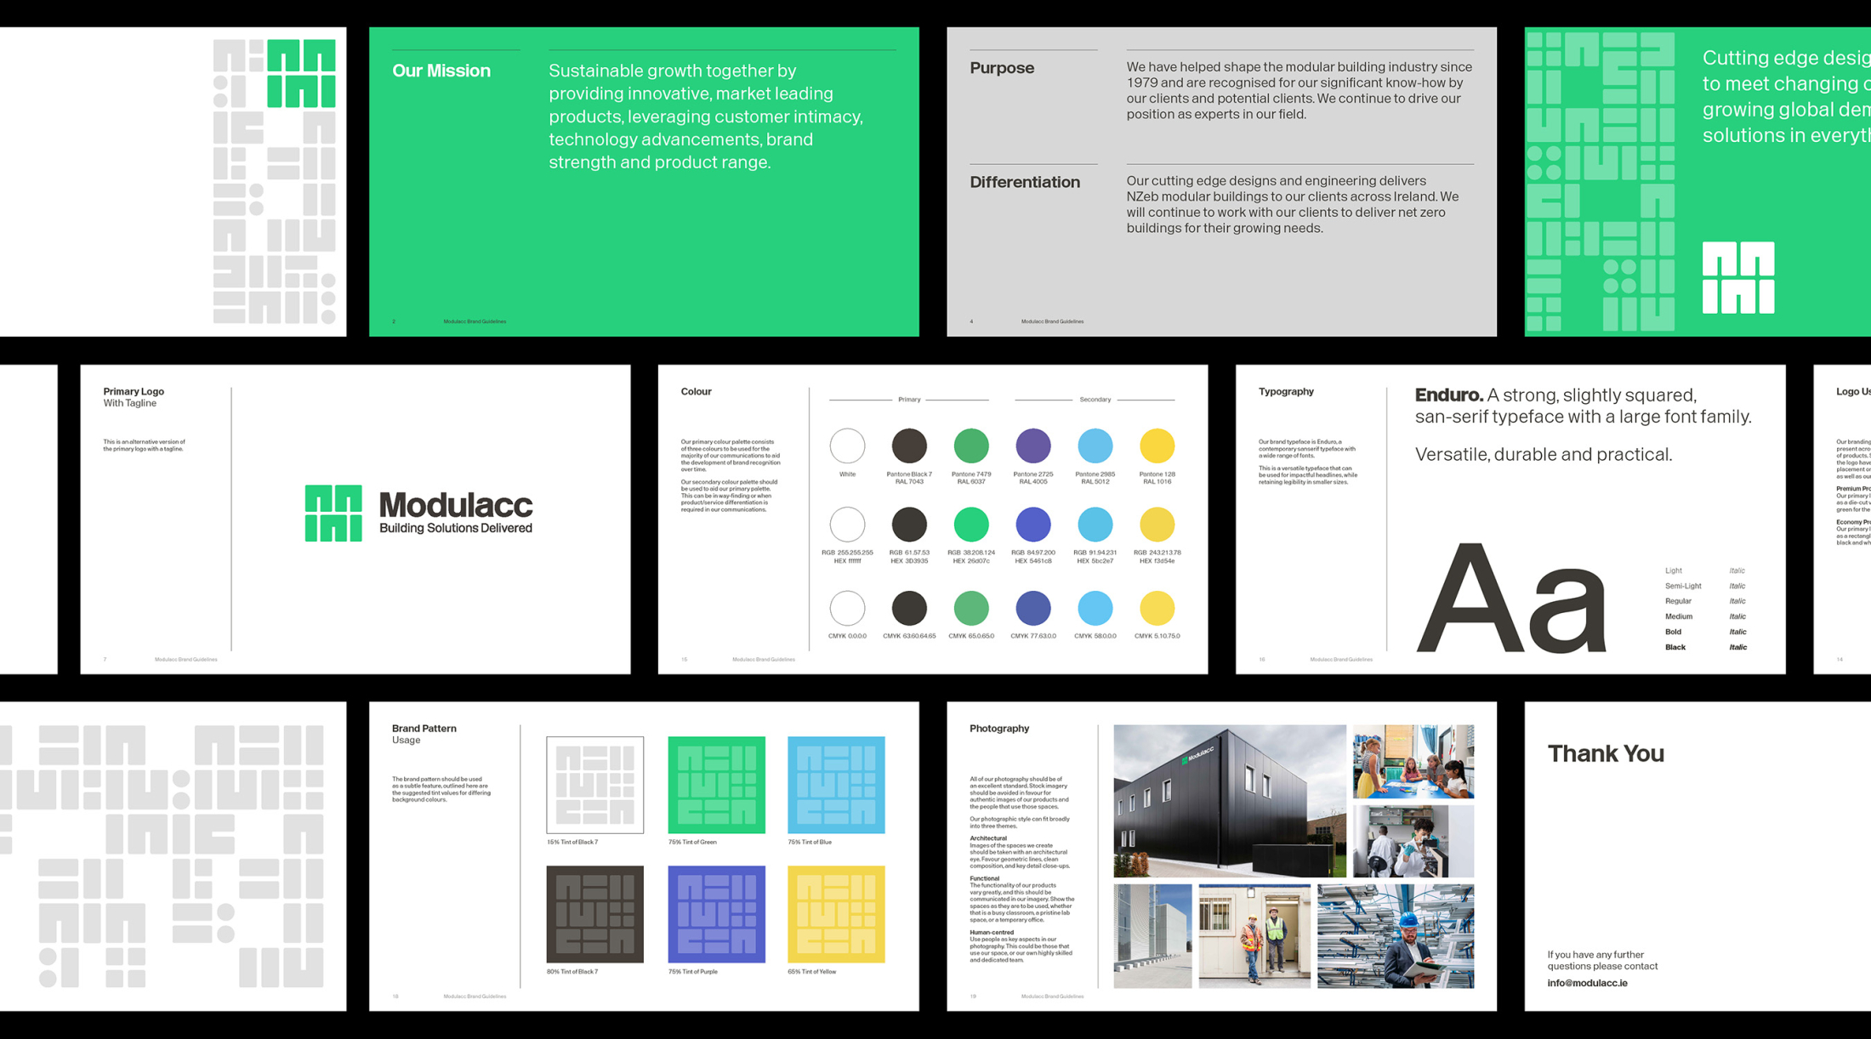This screenshot has height=1039, width=1871.
Task: Click the photo of two workers in hi-vis vests
Action: tap(1254, 936)
